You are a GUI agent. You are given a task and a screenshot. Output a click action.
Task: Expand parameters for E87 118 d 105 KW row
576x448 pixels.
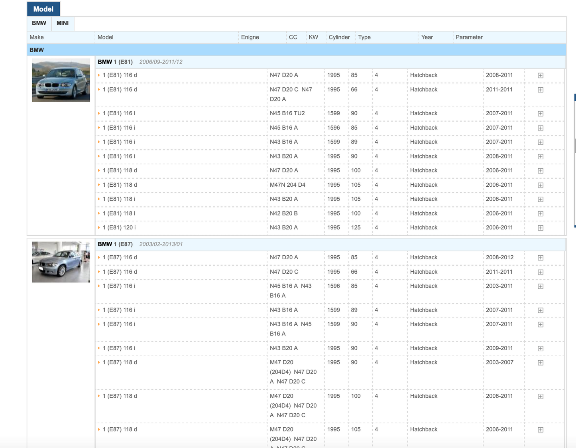[x=541, y=430]
